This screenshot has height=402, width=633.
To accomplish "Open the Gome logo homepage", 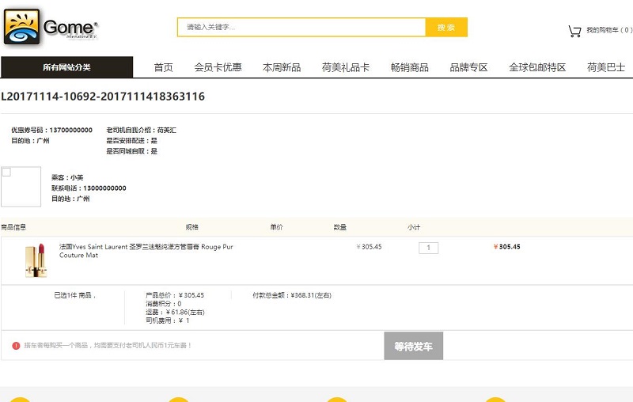I will click(51, 27).
